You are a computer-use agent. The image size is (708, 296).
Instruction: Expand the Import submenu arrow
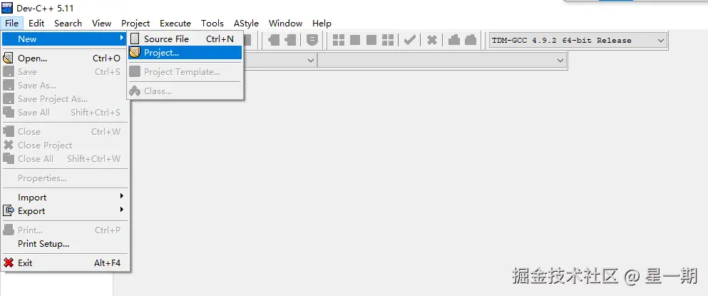121,197
